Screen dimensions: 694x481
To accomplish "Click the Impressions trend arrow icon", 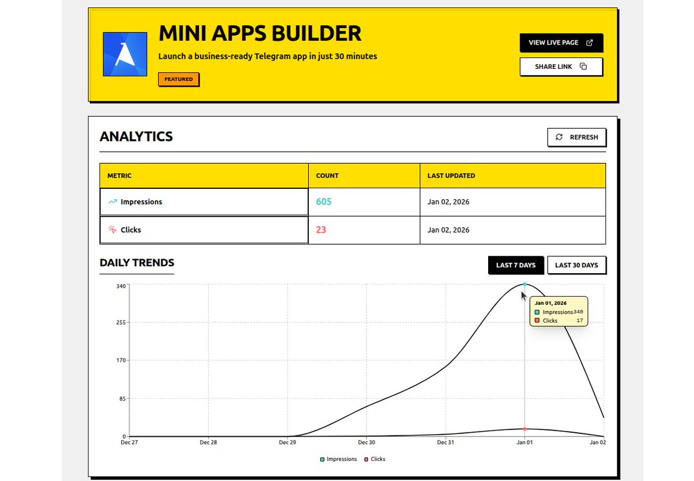I will point(112,202).
